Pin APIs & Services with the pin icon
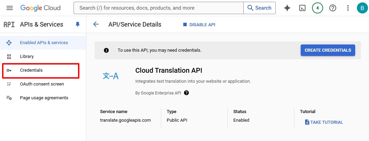 coord(78,24)
